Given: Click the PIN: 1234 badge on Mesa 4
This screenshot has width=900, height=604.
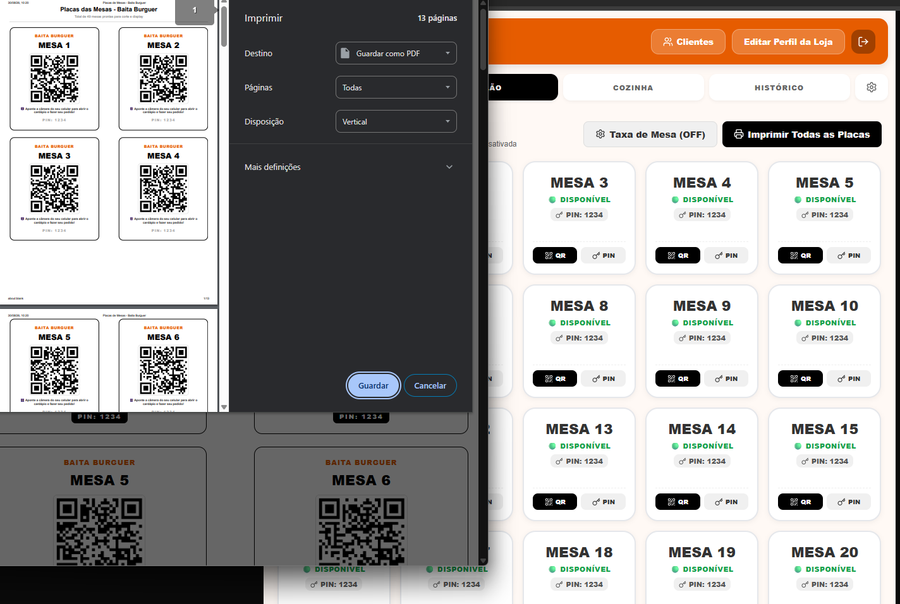Looking at the screenshot, I should (x=702, y=215).
